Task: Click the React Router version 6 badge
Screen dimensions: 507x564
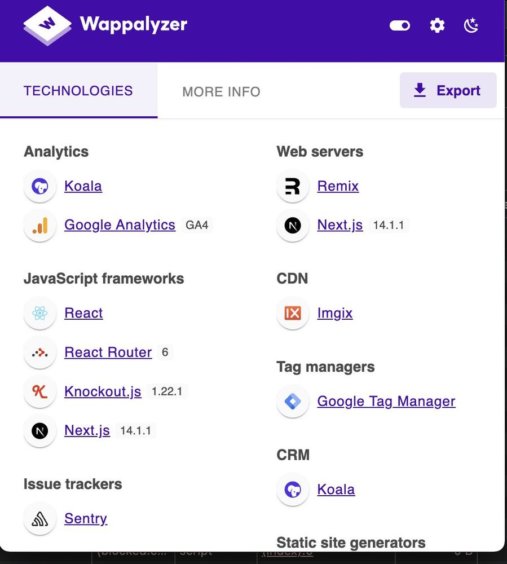Action: coord(165,352)
